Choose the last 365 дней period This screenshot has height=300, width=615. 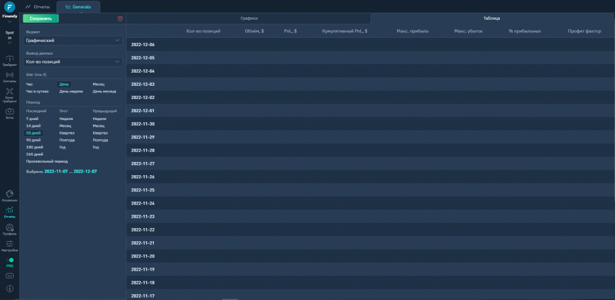[34, 154]
